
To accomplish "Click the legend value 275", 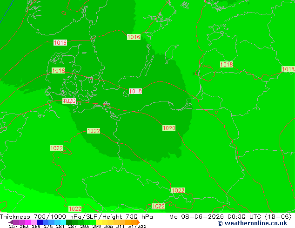I will point(48,226).
